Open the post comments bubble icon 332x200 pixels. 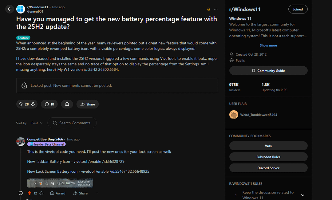[x=49, y=104]
